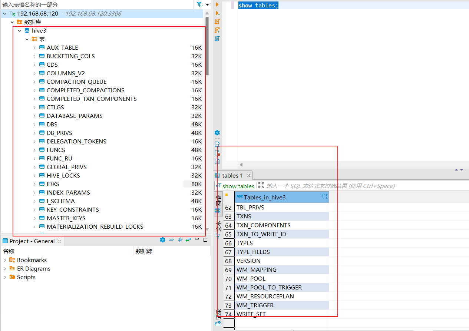Click the expand filter panel icon

tap(261, 185)
